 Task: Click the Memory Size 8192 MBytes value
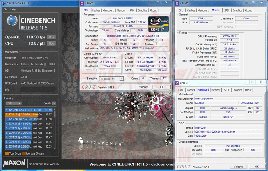point(201,23)
